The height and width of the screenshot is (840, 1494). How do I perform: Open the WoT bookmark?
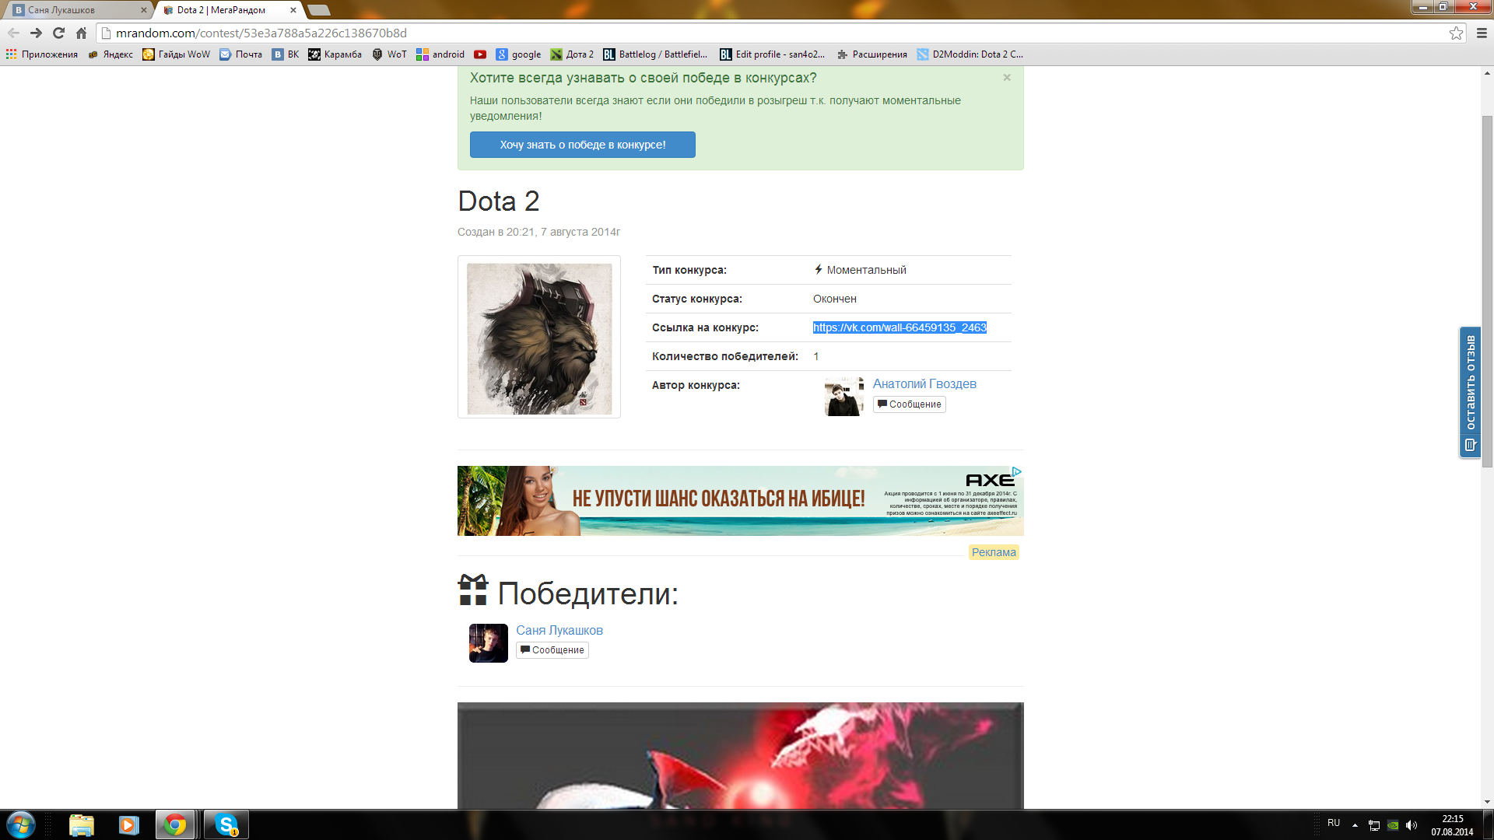click(389, 54)
